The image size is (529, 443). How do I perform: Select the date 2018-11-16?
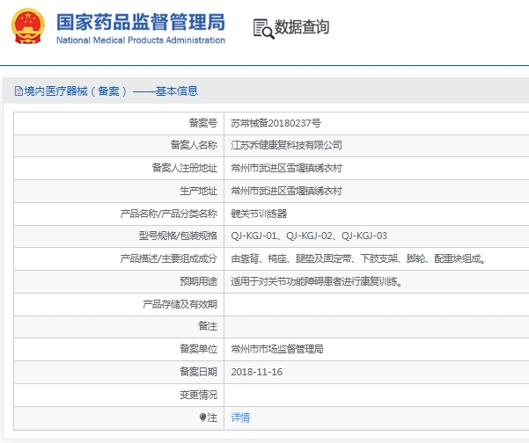click(x=257, y=372)
